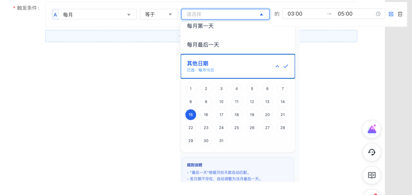Click day 31 button
Screen dimensions: 412x195
tap(221, 141)
